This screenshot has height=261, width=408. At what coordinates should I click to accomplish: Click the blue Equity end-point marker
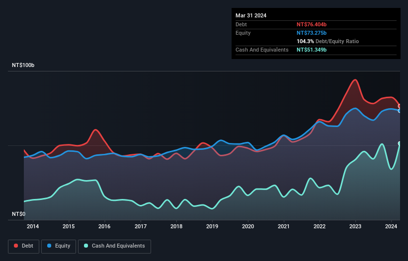(400, 111)
